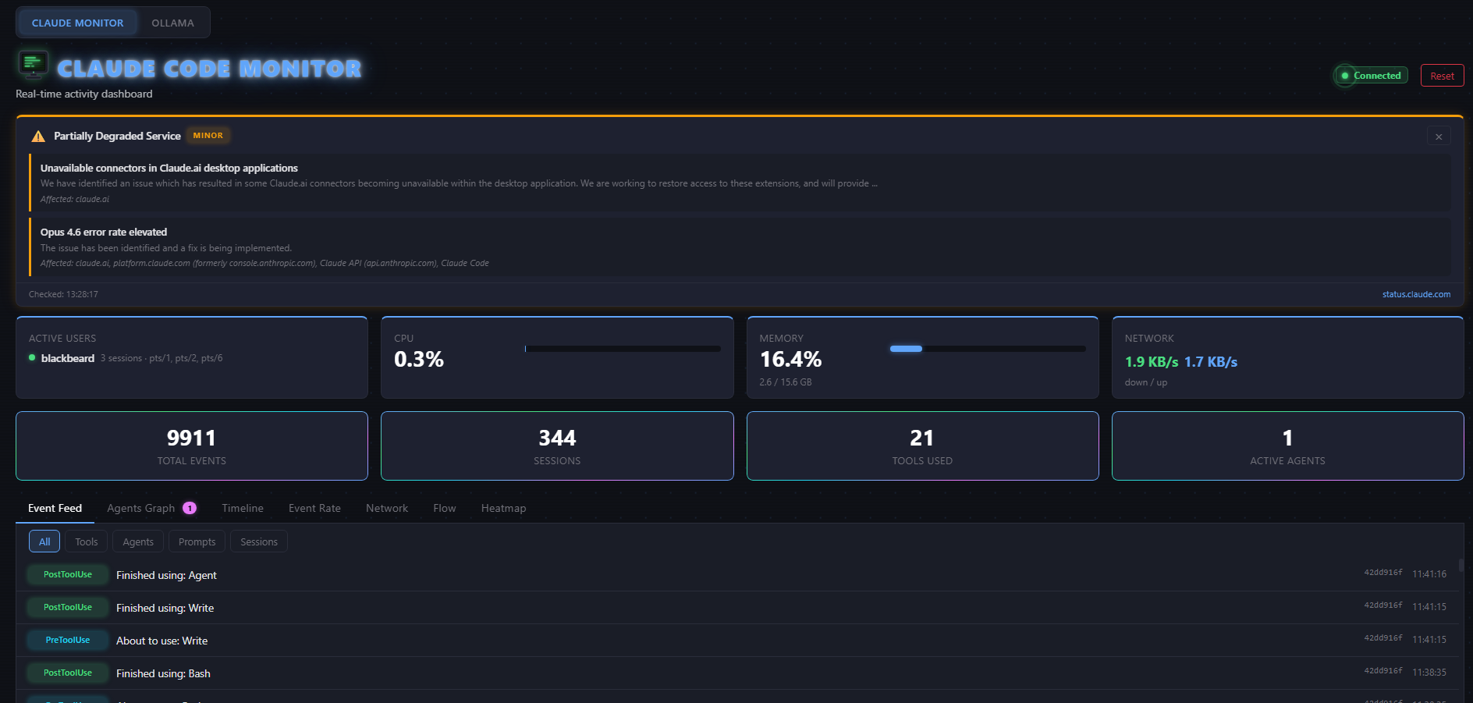This screenshot has width=1473, height=703.
Task: Click session ID 42dd916f in the Agent row
Action: pos(1383,573)
